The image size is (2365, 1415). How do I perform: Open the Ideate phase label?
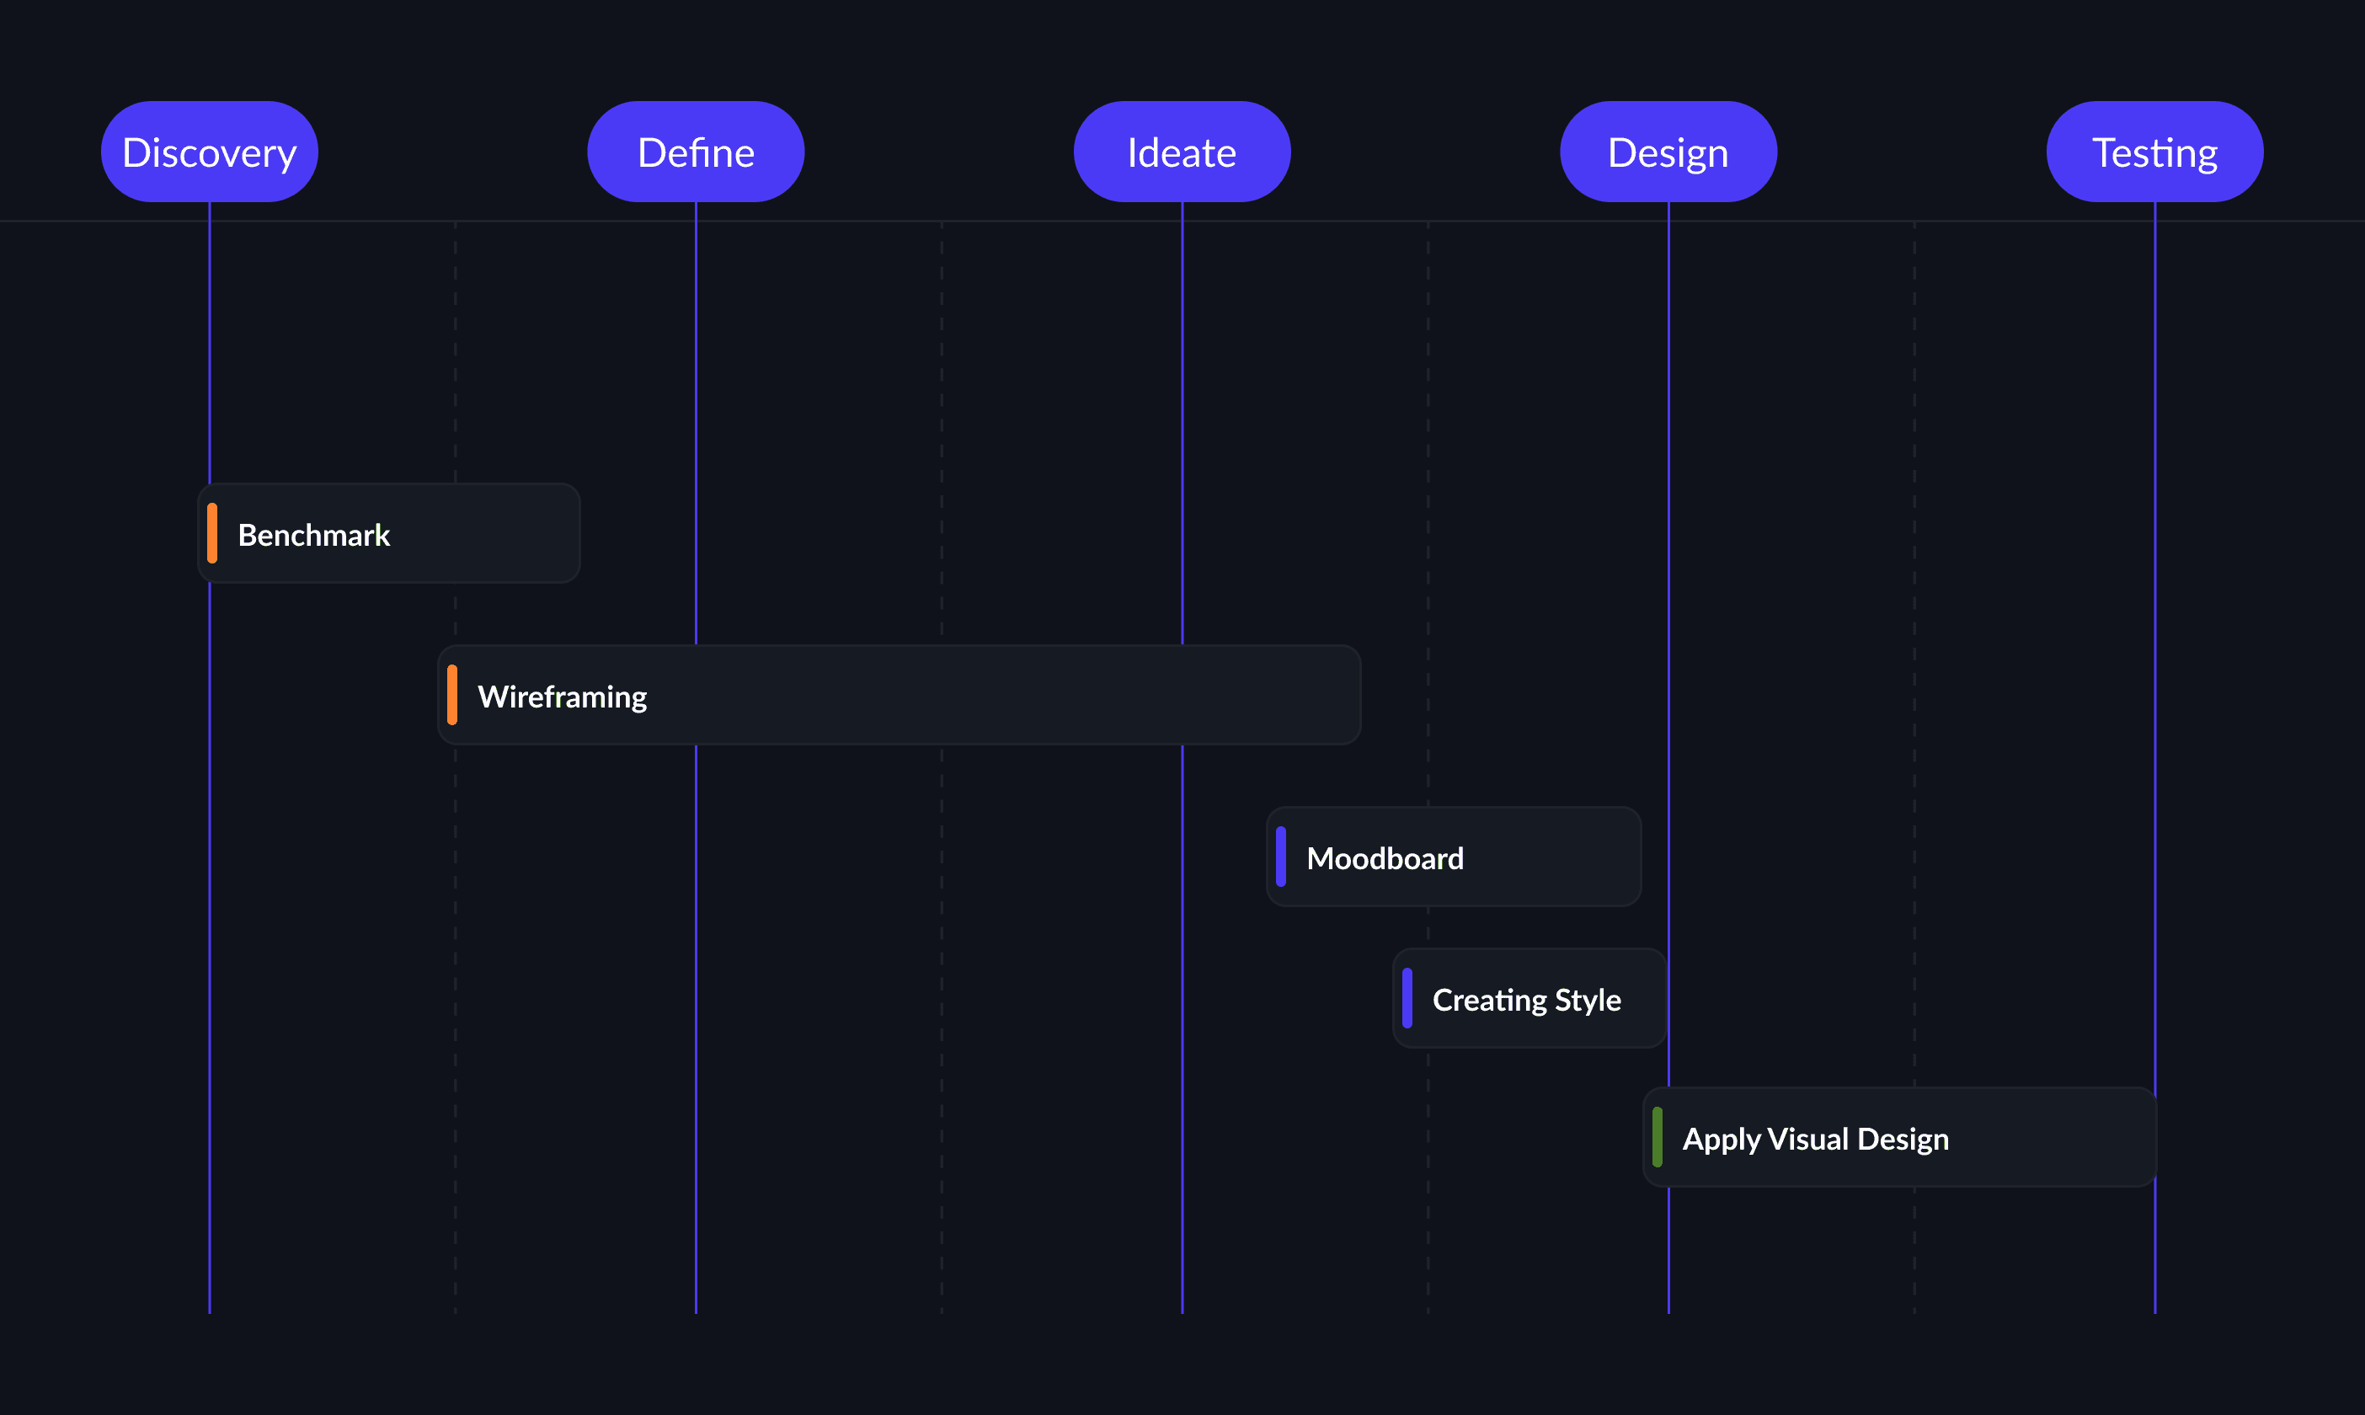click(1182, 152)
